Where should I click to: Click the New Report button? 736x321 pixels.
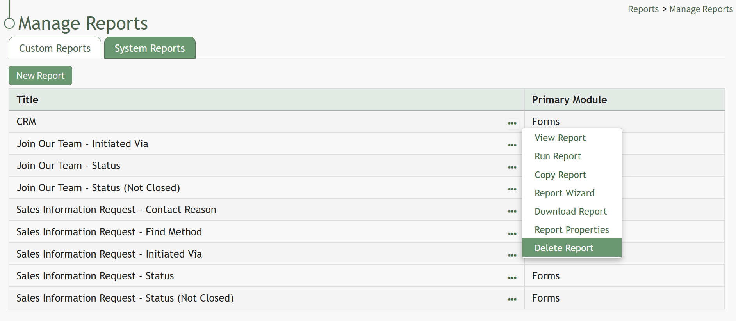click(x=41, y=76)
